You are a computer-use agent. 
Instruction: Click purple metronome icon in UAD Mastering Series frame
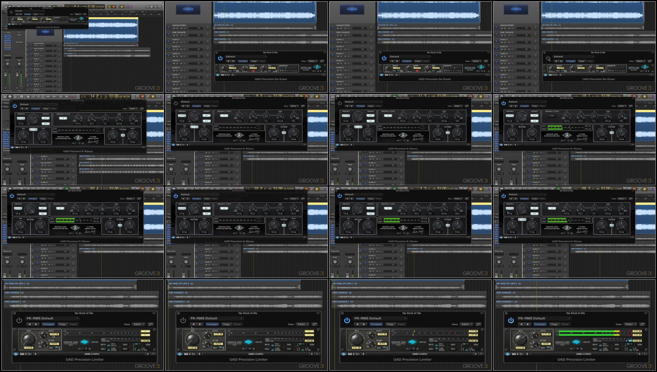pyautogui.click(x=130, y=7)
